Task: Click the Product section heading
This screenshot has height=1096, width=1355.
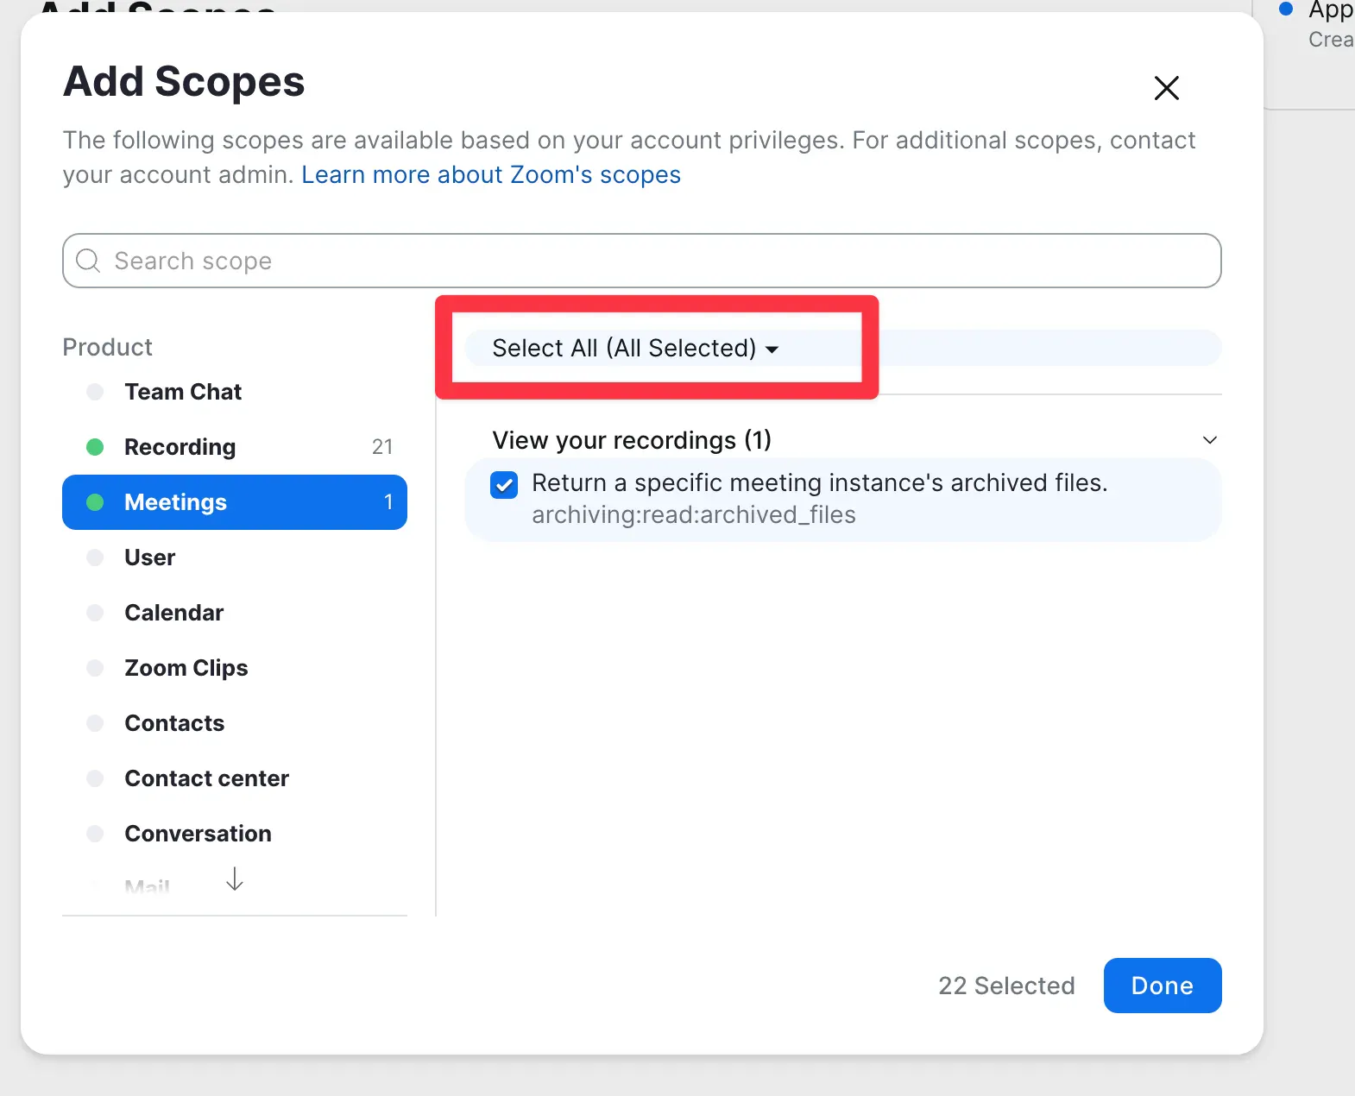Action: click(108, 347)
